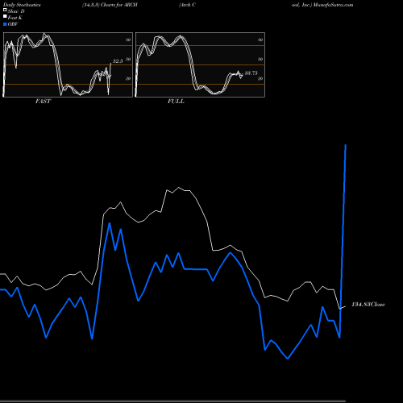This screenshot has height=403, width=403.
Task: Open the FULL stochastic chart panel
Action: 200,64
